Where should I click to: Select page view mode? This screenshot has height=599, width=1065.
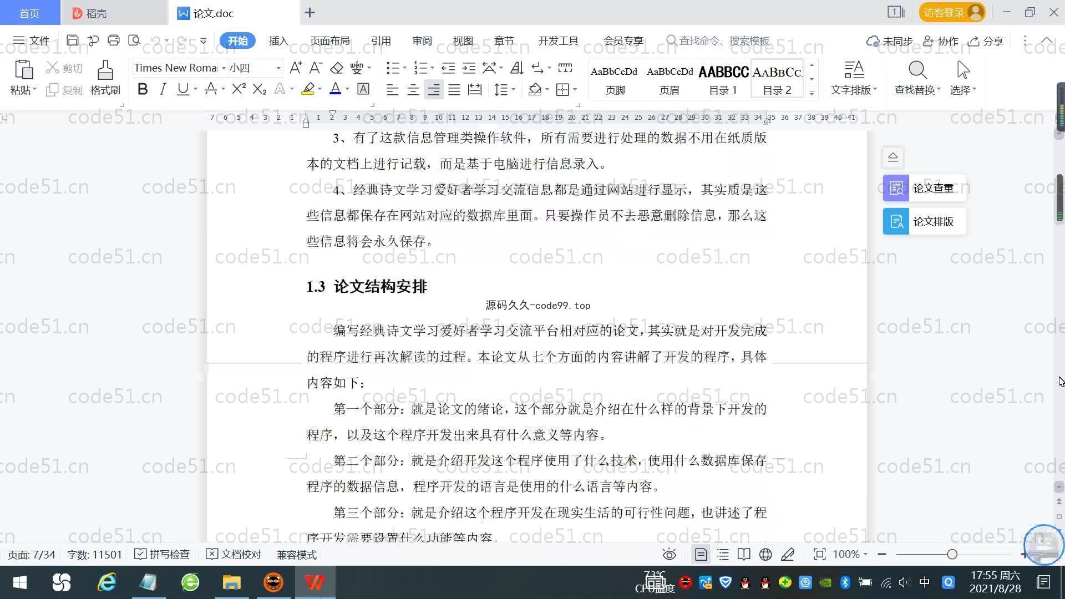[x=701, y=554]
